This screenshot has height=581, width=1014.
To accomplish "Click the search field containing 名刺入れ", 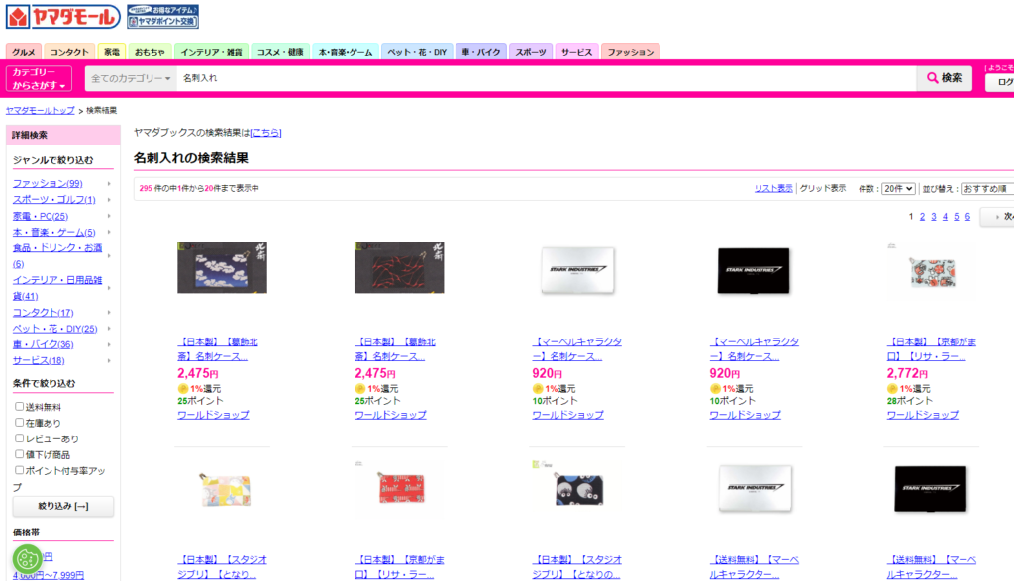I will (547, 78).
